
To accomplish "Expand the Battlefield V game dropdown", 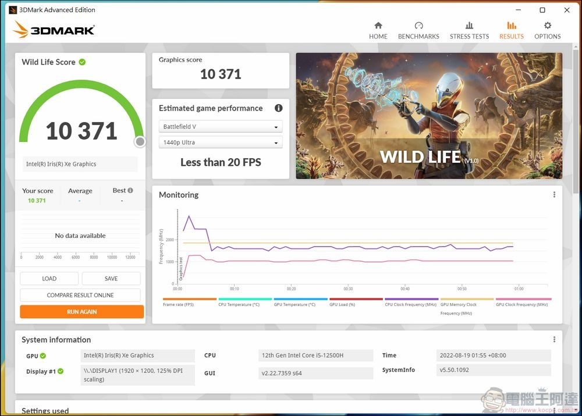I will (x=221, y=127).
